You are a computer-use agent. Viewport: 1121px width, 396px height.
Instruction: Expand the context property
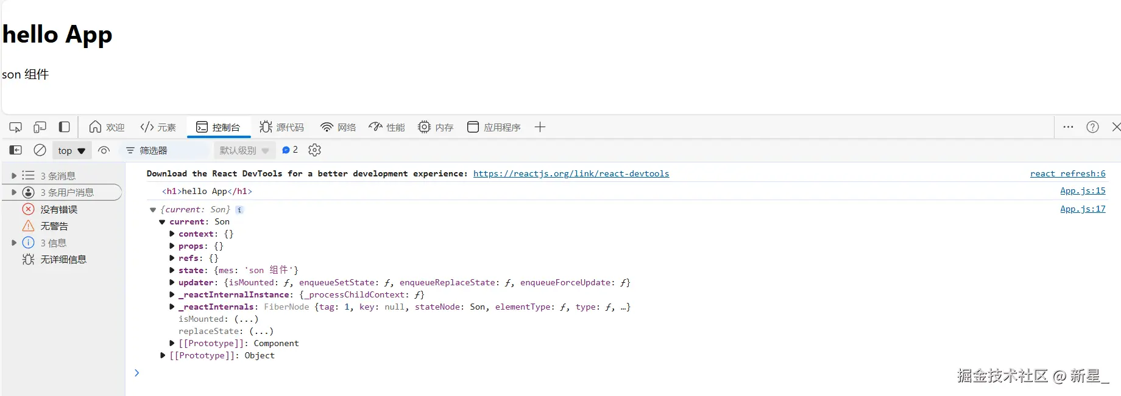coord(172,234)
